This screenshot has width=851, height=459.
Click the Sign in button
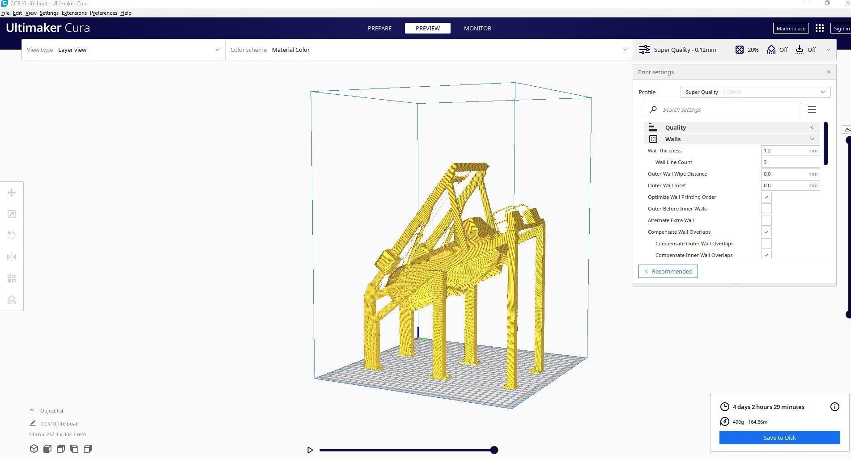[841, 28]
